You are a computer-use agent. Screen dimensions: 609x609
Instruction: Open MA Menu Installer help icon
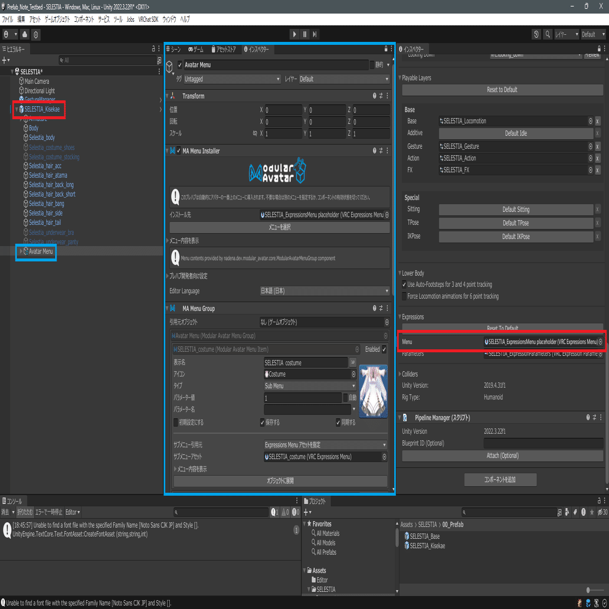(374, 150)
